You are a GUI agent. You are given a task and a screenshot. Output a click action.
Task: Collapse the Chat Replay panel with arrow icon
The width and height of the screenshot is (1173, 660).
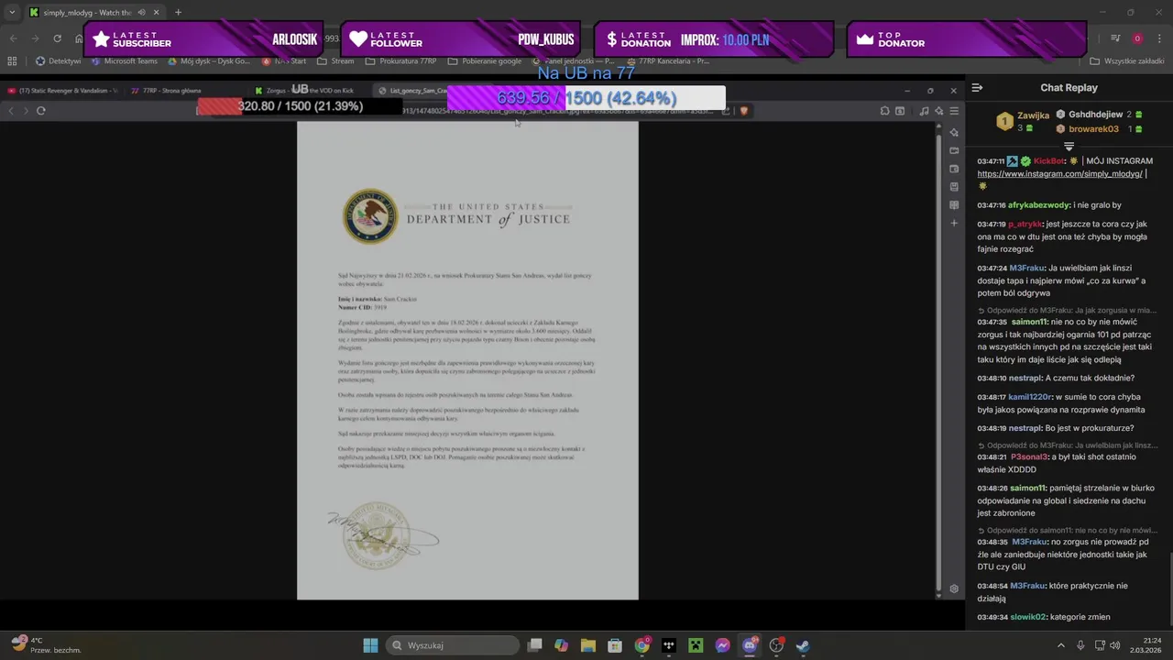click(977, 88)
